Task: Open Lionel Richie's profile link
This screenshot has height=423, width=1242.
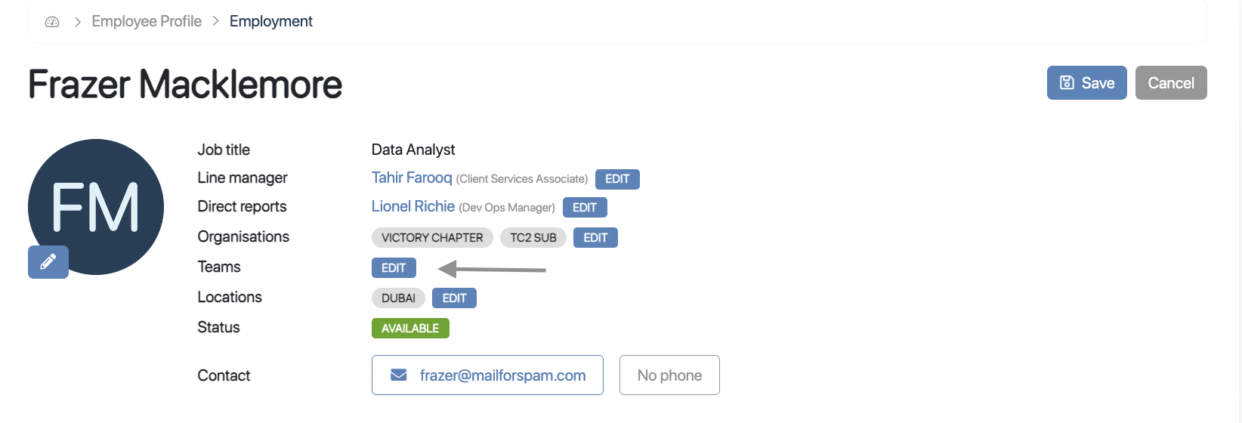Action: click(413, 206)
